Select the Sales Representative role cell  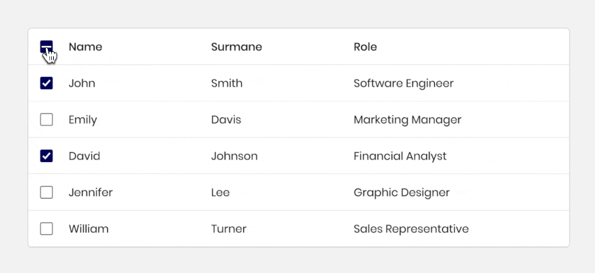point(411,229)
